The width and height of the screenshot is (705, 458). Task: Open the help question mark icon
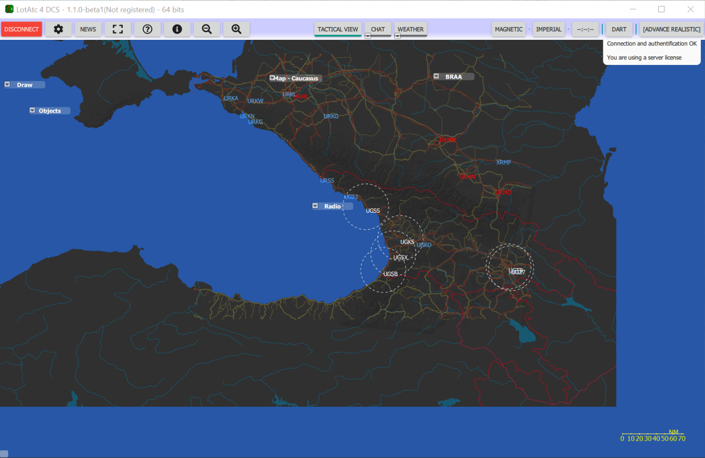tap(148, 29)
